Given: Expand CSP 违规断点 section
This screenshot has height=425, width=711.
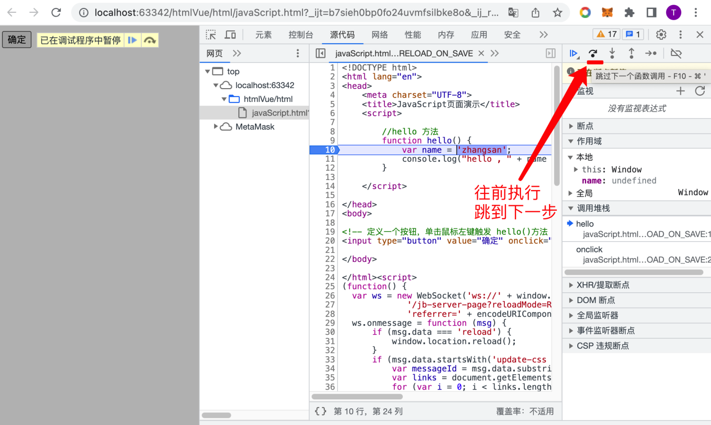Looking at the screenshot, I should (x=571, y=346).
